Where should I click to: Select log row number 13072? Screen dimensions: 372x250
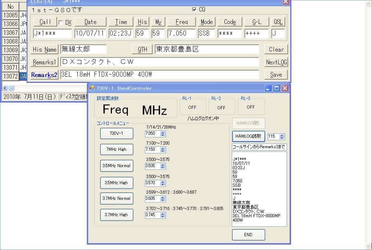tap(11, 76)
